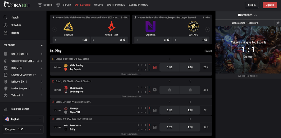
Task: Click locked odds for BOOM Esports
Action: tap(190, 90)
